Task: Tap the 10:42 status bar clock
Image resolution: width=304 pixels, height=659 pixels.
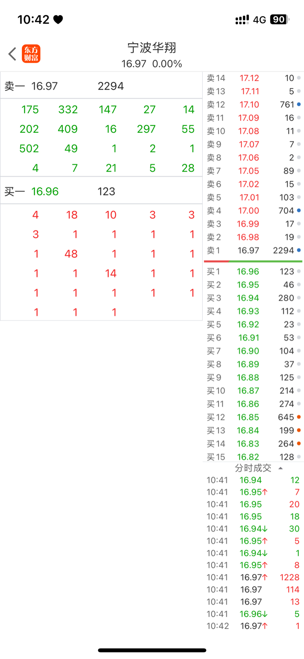Action: (x=33, y=19)
